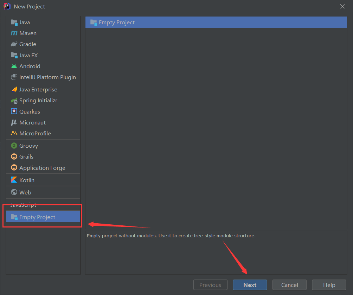Open Help for this dialog
Screen dimensions: 353x295
(x=329, y=285)
